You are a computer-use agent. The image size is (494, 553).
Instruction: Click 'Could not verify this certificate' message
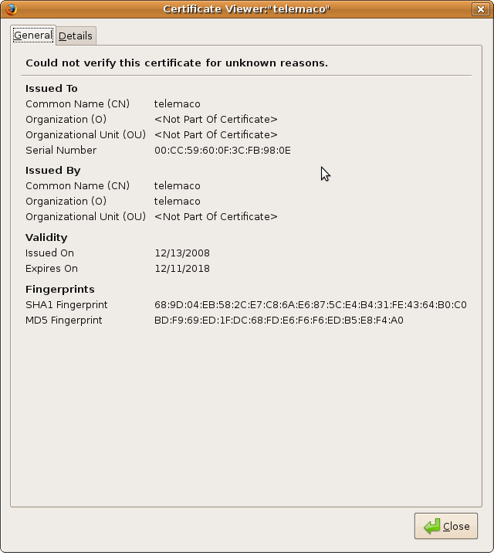(177, 63)
